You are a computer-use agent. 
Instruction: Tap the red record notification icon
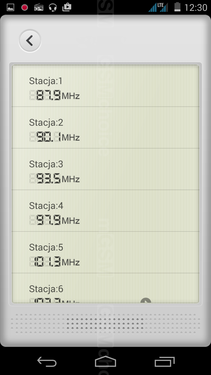25,7
